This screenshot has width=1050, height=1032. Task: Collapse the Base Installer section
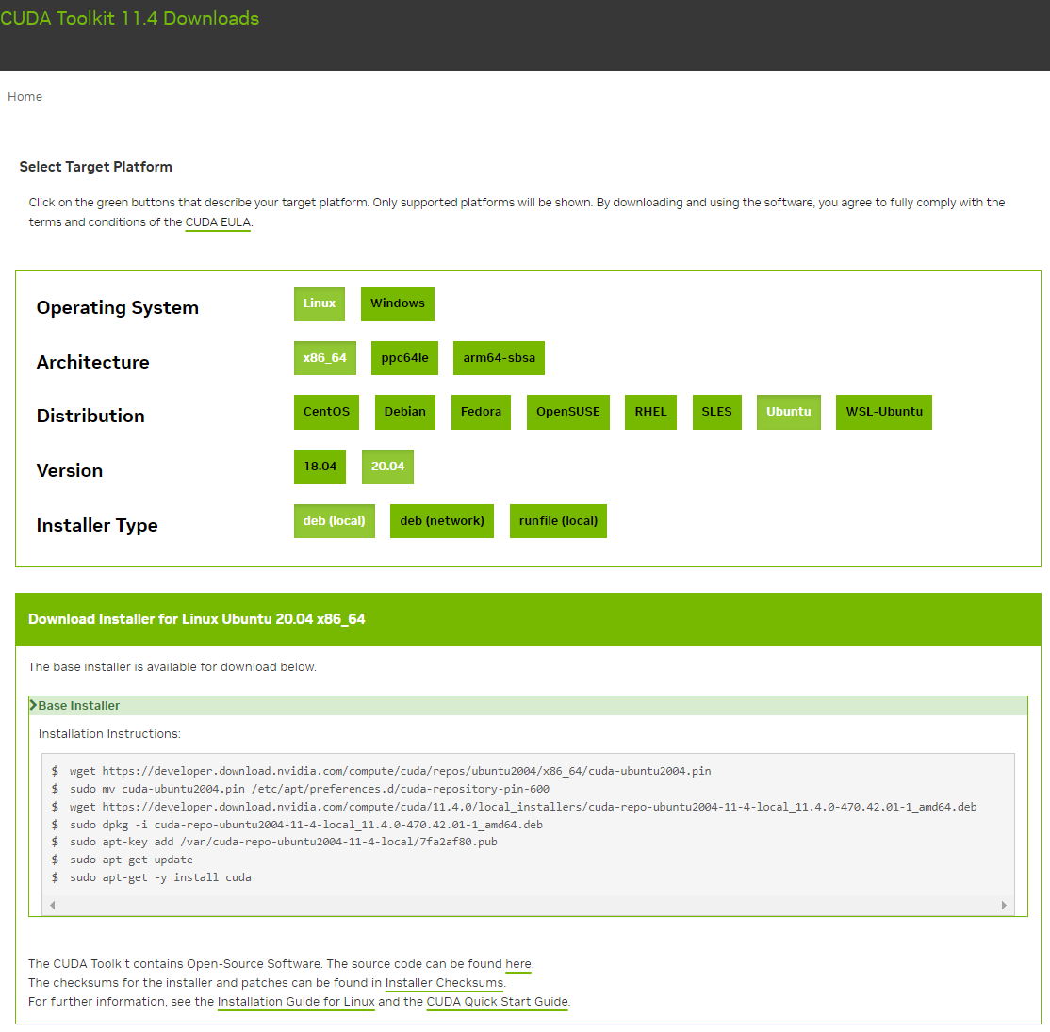pos(528,706)
